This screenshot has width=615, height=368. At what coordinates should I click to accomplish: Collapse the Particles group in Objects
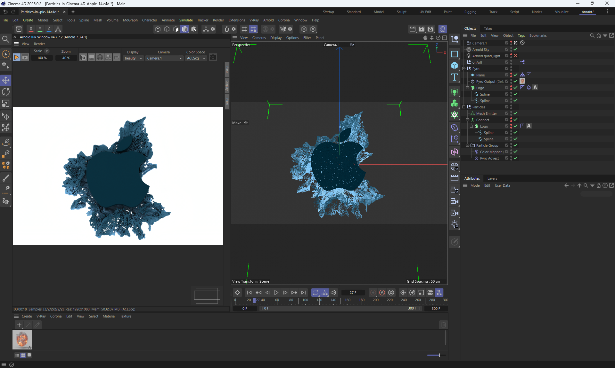point(464,107)
